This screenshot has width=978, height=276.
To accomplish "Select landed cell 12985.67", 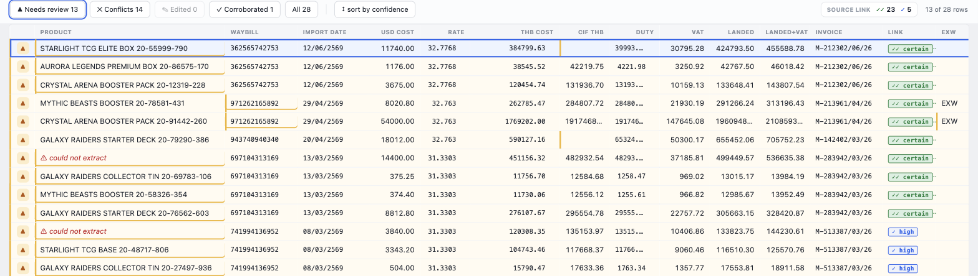I will point(734,195).
